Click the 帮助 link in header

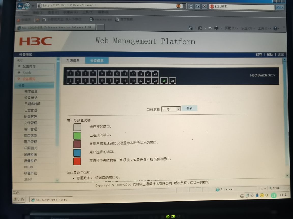[270, 54]
